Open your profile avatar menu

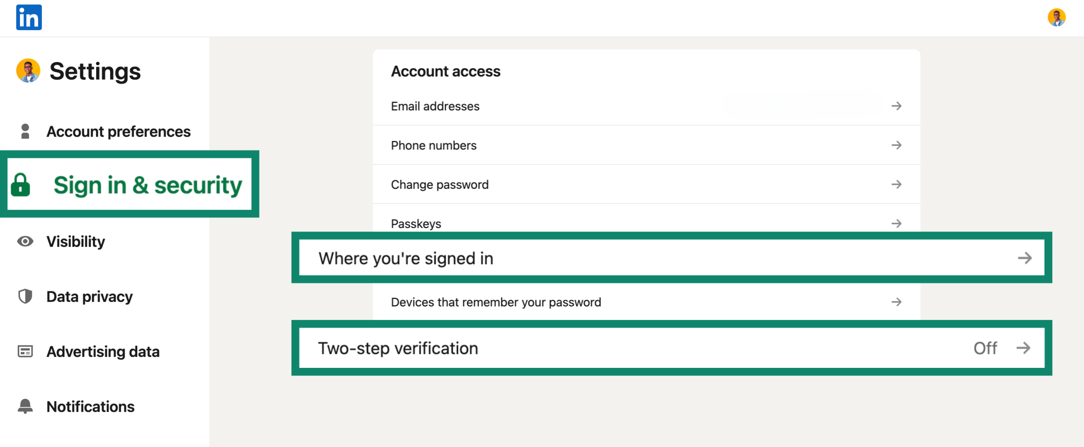pos(1057,17)
